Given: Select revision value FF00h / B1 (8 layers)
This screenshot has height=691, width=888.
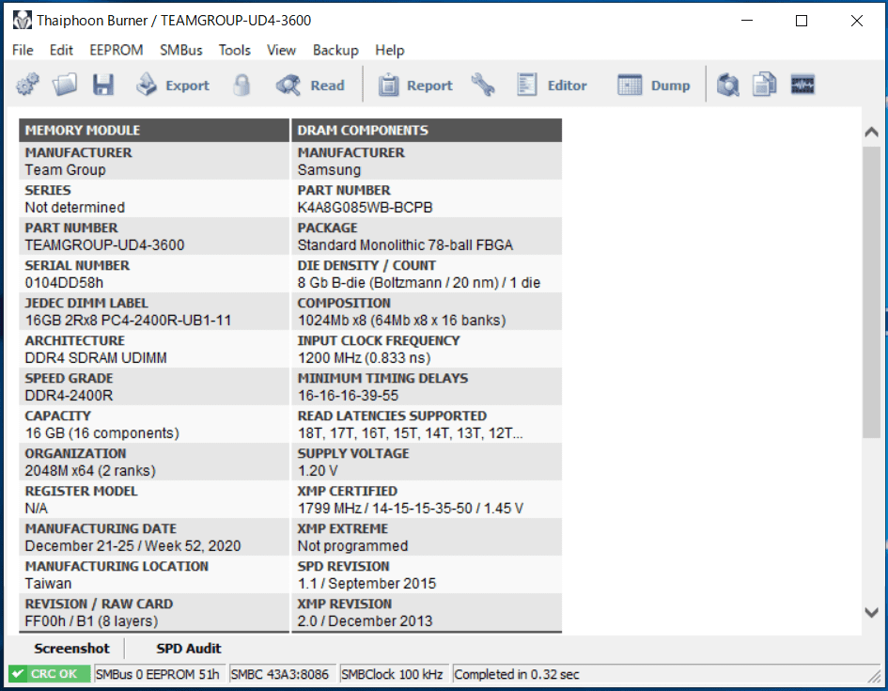Looking at the screenshot, I should click(x=91, y=621).
